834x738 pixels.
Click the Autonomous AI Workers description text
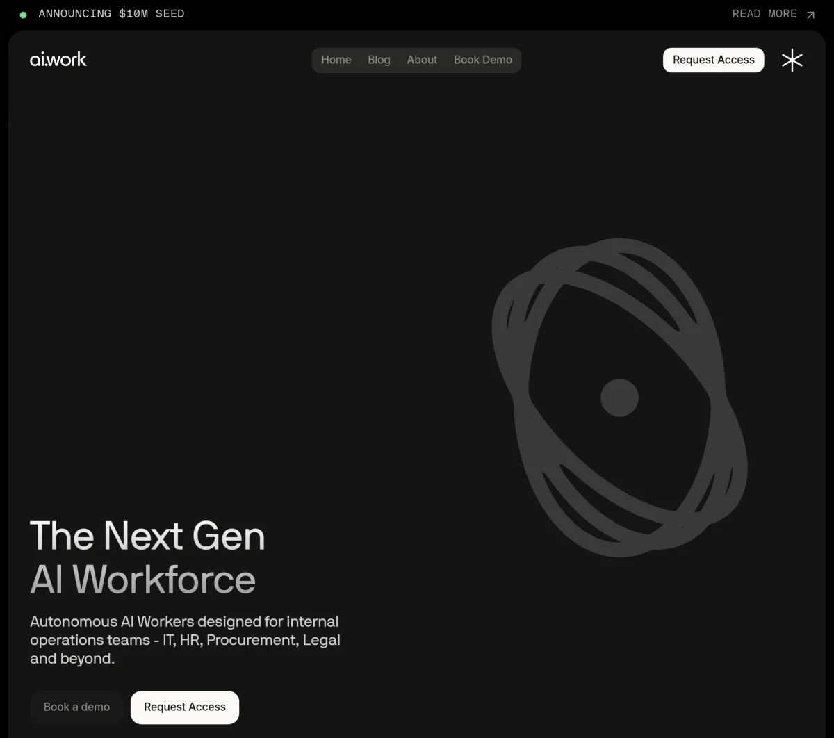(x=185, y=640)
